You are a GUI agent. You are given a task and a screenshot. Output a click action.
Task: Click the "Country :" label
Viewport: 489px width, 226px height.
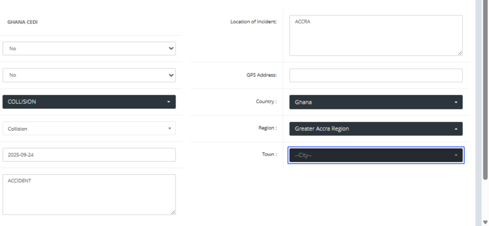pyautogui.click(x=266, y=102)
